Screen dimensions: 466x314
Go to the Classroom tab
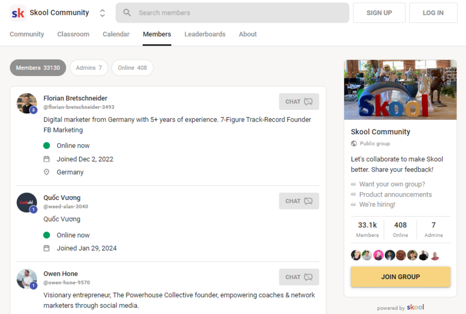(73, 34)
